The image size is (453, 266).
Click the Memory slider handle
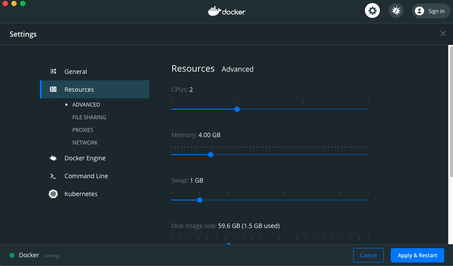211,155
